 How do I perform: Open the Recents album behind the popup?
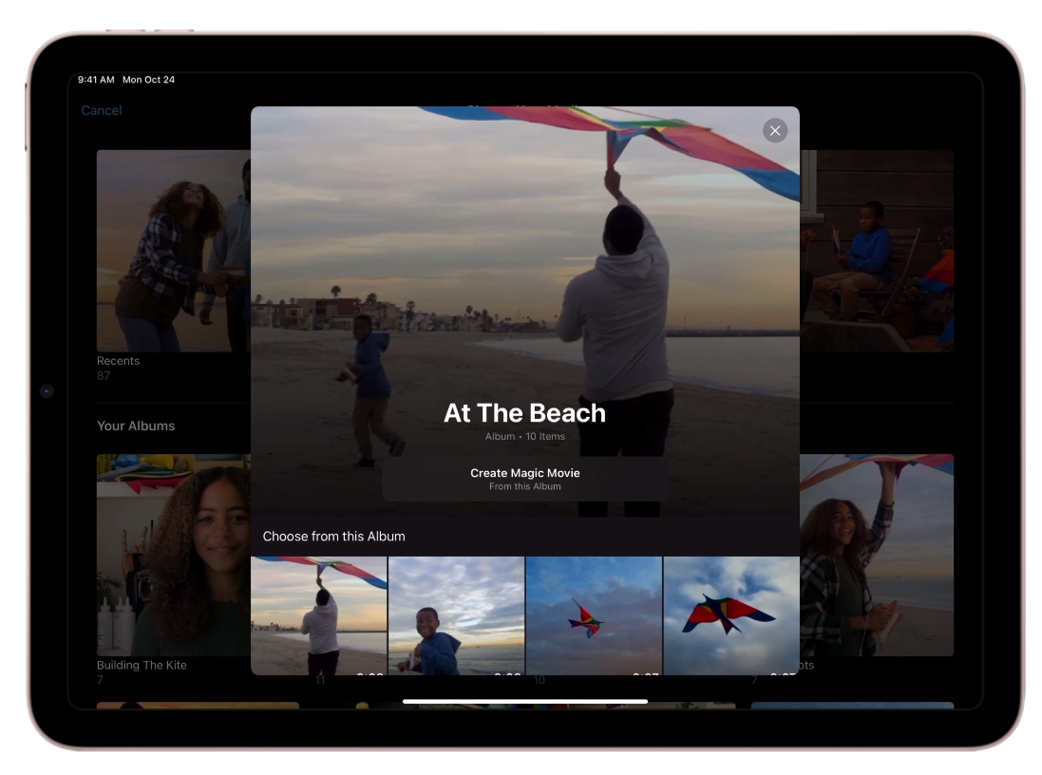(174, 251)
